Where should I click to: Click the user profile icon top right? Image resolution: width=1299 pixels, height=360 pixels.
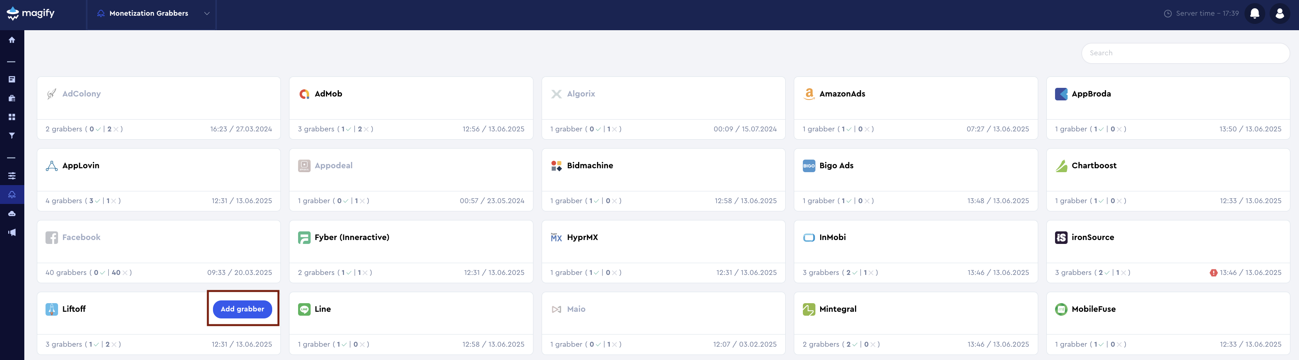pos(1280,13)
